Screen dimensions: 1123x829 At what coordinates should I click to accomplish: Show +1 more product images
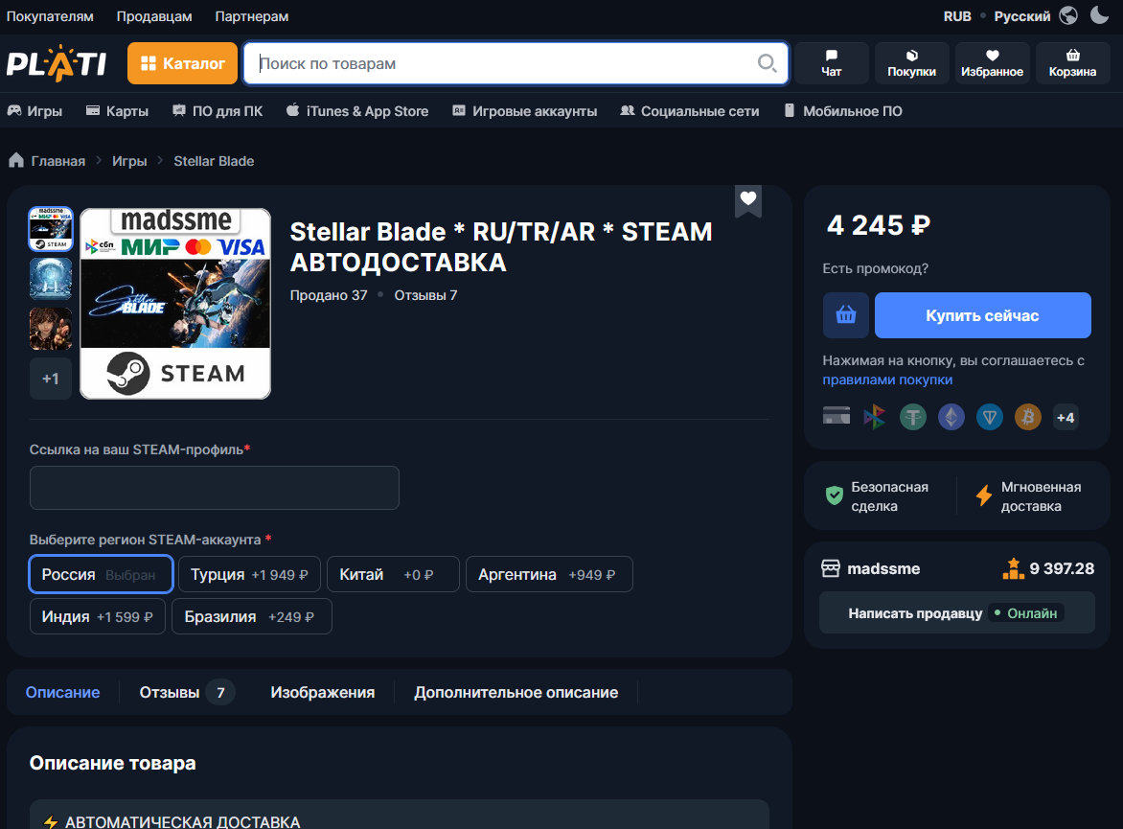50,379
